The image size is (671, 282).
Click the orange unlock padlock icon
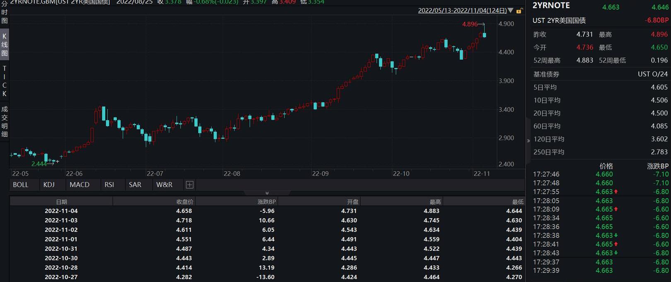click(519, 11)
